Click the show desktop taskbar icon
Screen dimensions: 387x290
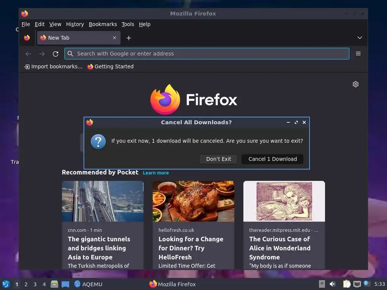coord(65,284)
